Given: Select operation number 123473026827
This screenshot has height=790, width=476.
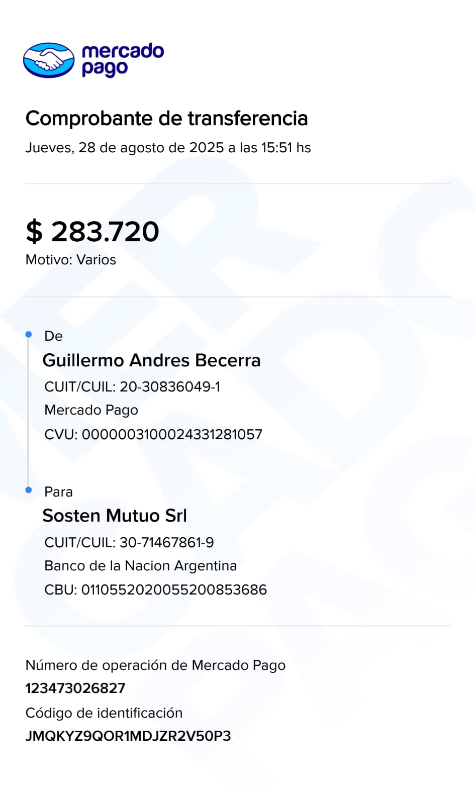Looking at the screenshot, I should pyautogui.click(x=75, y=688).
